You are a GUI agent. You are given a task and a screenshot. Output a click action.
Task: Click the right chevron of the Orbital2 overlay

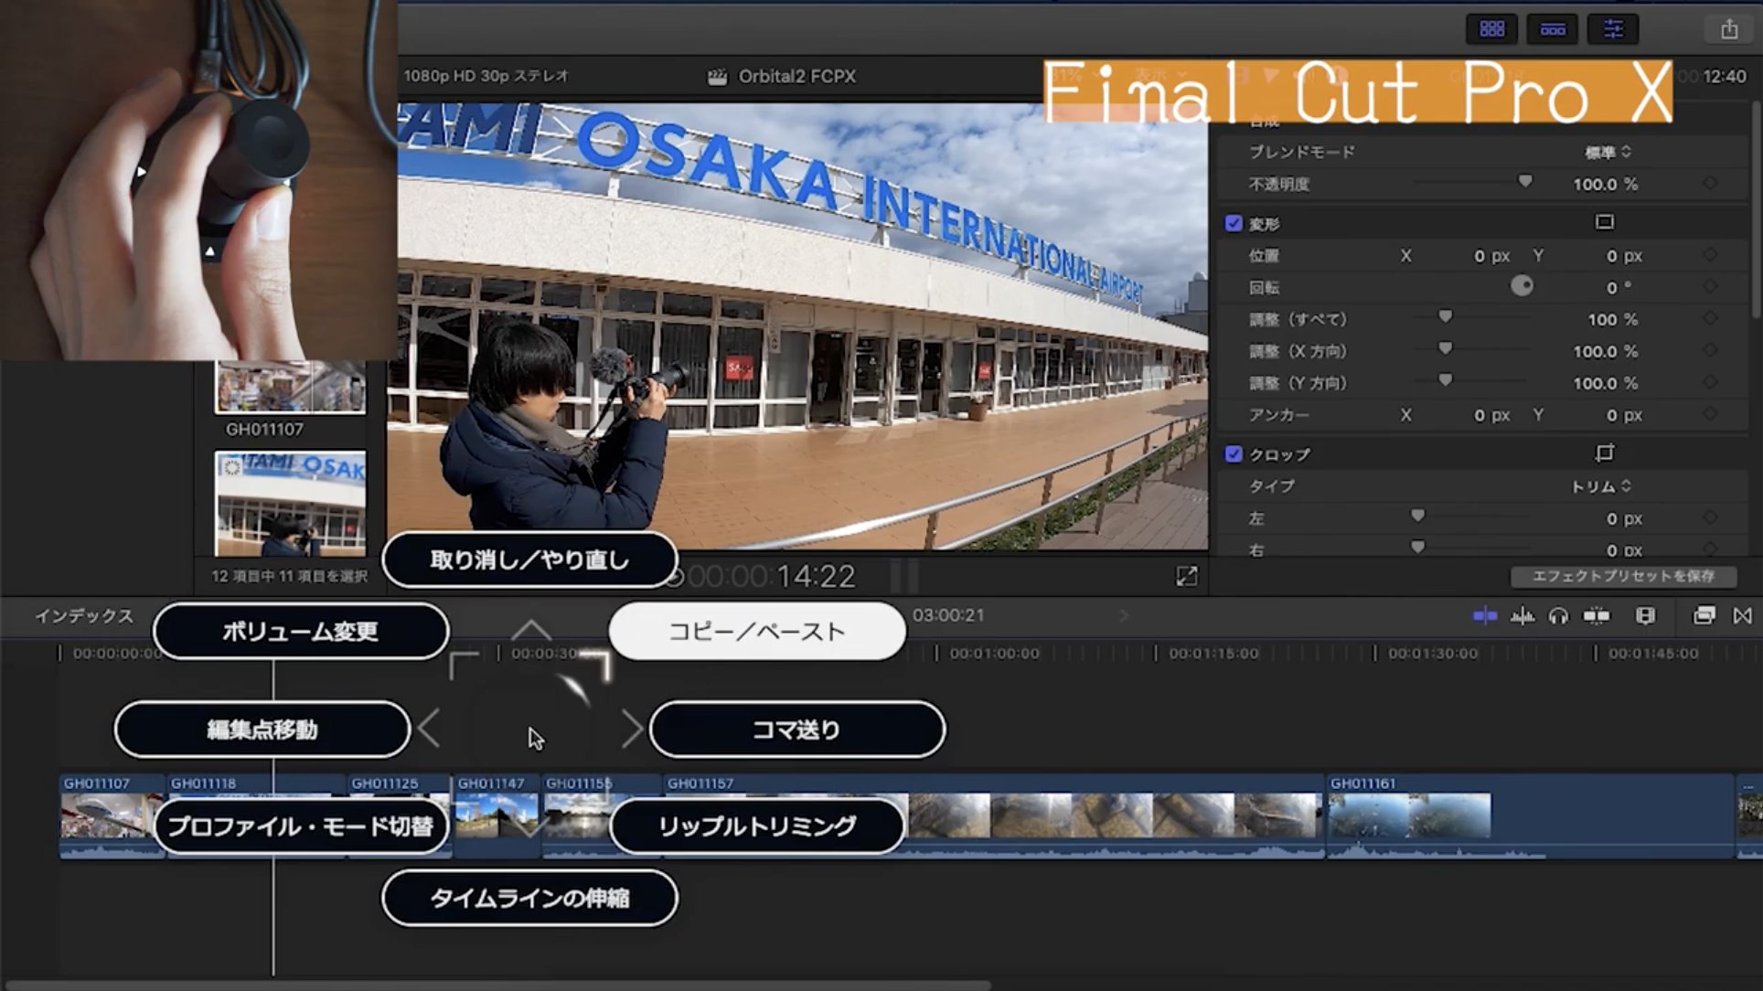[632, 730]
